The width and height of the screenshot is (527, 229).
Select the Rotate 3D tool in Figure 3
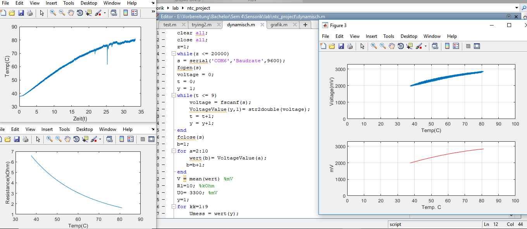coord(401,46)
